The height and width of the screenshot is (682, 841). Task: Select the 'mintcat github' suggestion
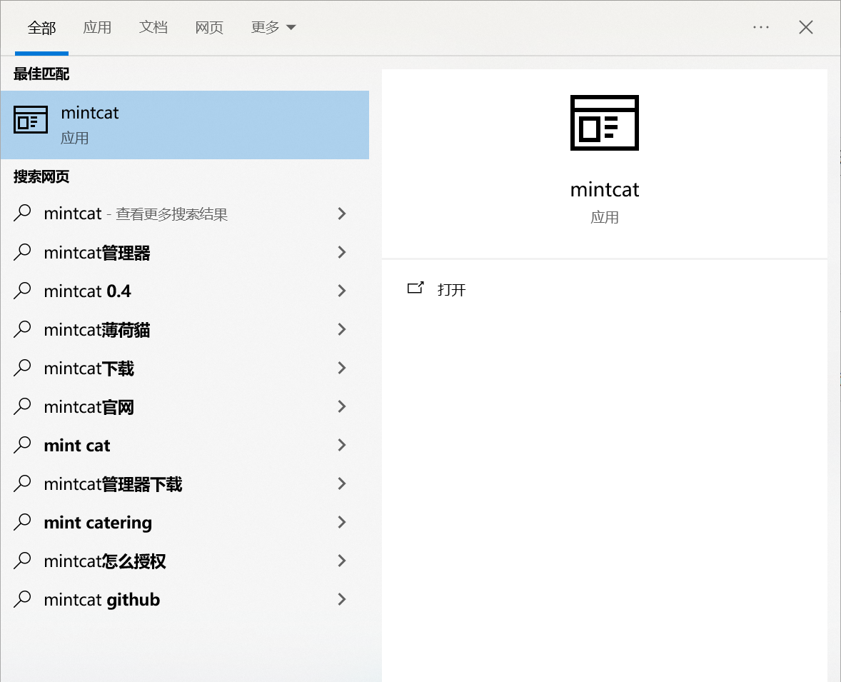[x=185, y=600]
